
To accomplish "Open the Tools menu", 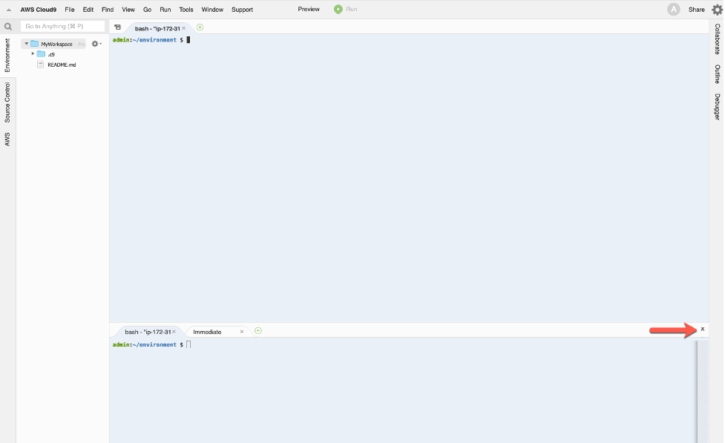I will 186,10.
